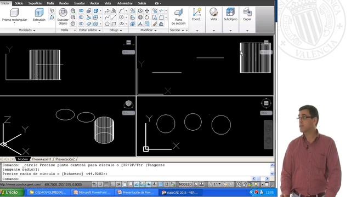The height and width of the screenshot is (197, 351).
Task: Switch to Microsoft PowerPoint taskbar button
Action: click(93, 193)
